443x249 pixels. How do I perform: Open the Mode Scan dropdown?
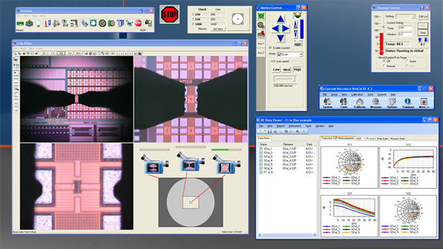click(290, 54)
